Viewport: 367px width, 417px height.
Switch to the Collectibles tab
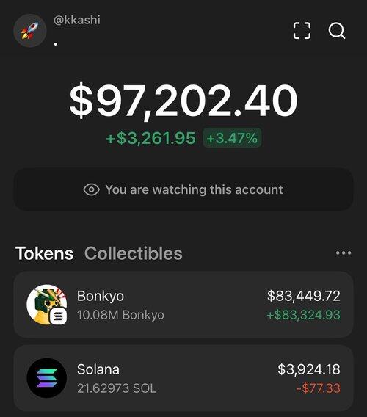point(134,253)
